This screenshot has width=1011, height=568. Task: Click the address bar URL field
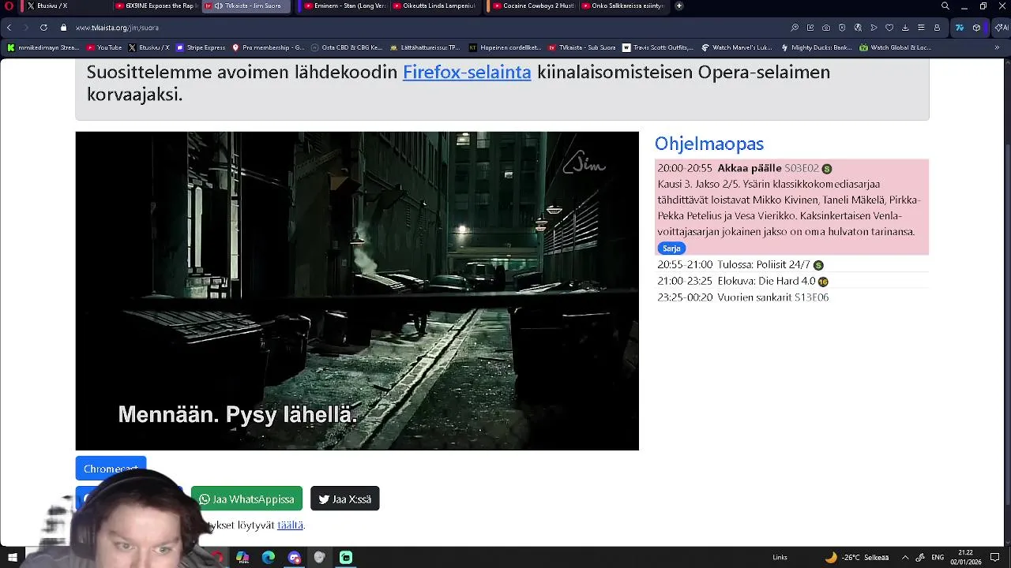click(427, 28)
